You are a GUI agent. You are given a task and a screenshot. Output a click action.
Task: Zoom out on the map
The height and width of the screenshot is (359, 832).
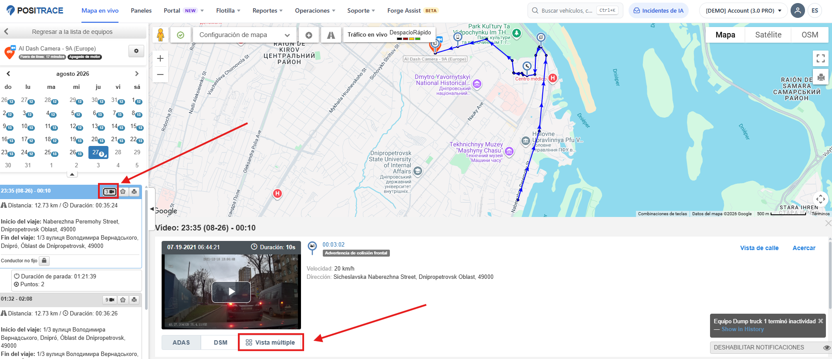coord(160,75)
